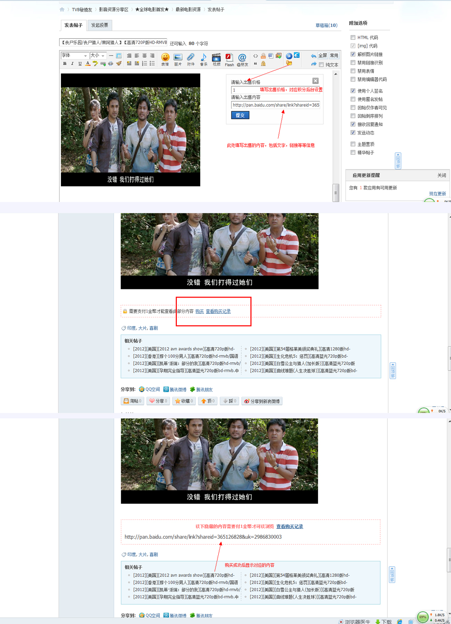
Task: Apply italic formatting in editor toolbar
Action: coord(72,64)
